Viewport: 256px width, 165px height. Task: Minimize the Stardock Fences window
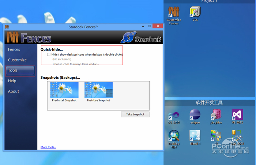point(143,26)
